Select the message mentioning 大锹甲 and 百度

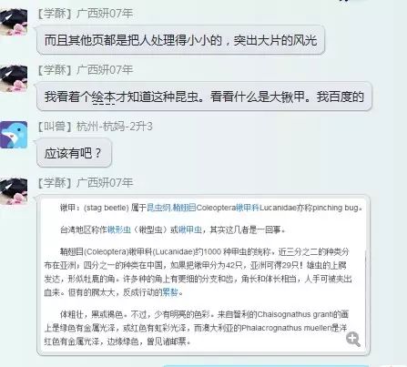pyautogui.click(x=204, y=97)
